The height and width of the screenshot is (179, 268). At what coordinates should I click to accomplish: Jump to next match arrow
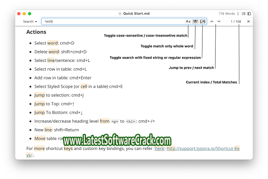click(219, 22)
